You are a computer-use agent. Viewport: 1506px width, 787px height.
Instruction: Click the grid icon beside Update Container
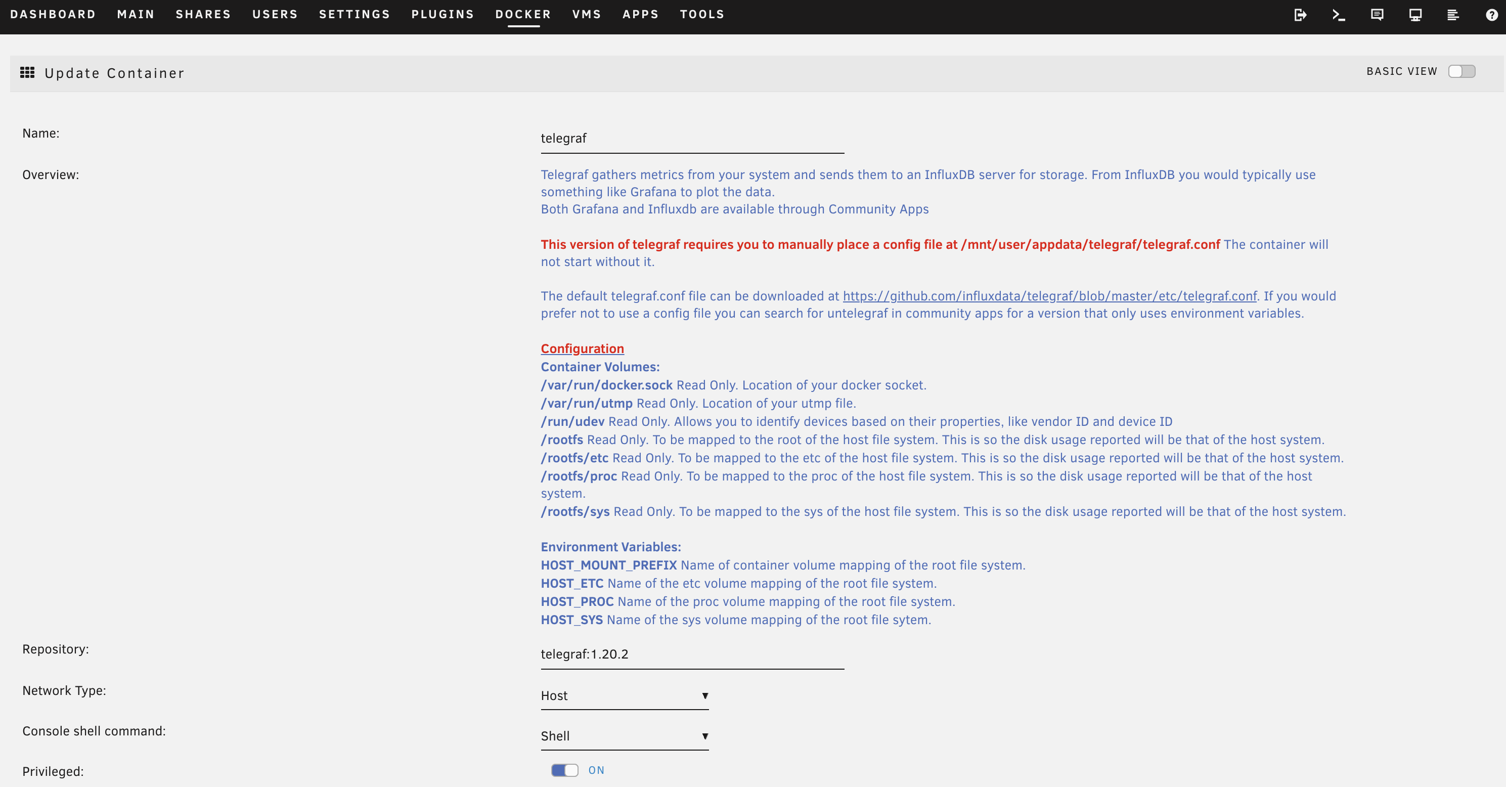click(x=27, y=72)
